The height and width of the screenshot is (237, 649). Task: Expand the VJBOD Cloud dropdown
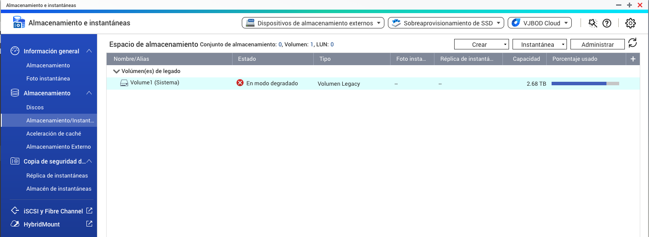[x=539, y=23]
